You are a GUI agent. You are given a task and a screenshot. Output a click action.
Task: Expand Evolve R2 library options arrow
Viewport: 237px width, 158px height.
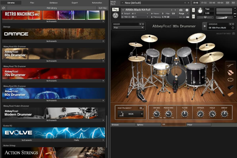tap(103, 140)
